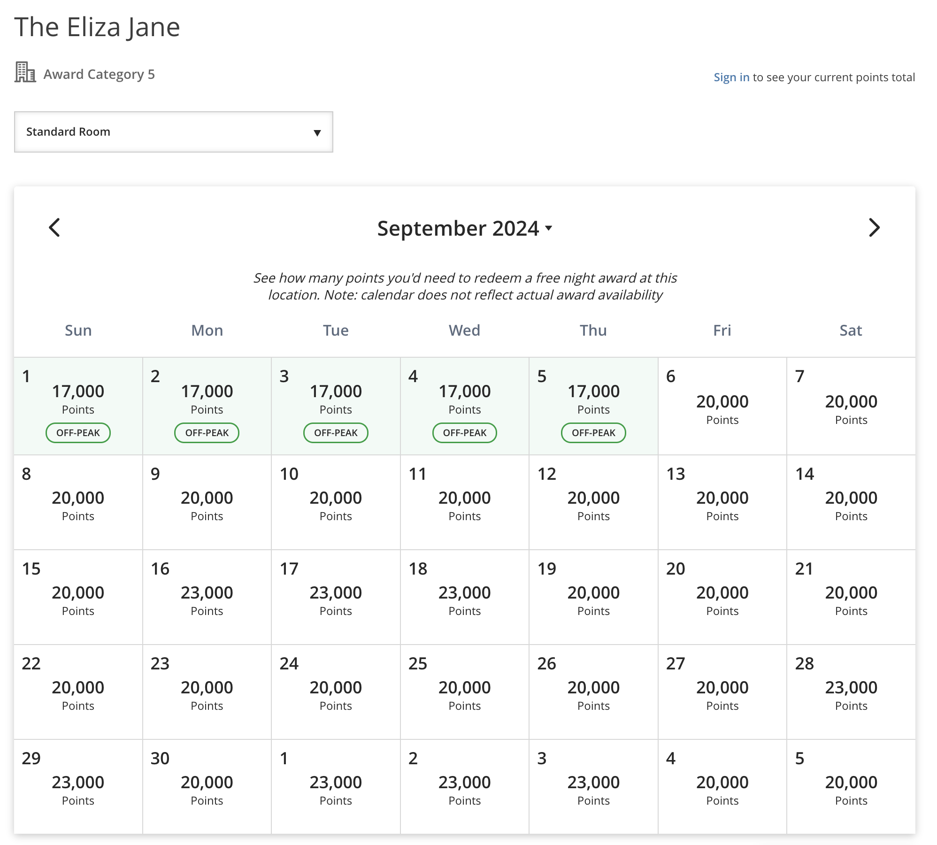Click the Sign in link
Image resolution: width=937 pixels, height=845 pixels.
[731, 77]
